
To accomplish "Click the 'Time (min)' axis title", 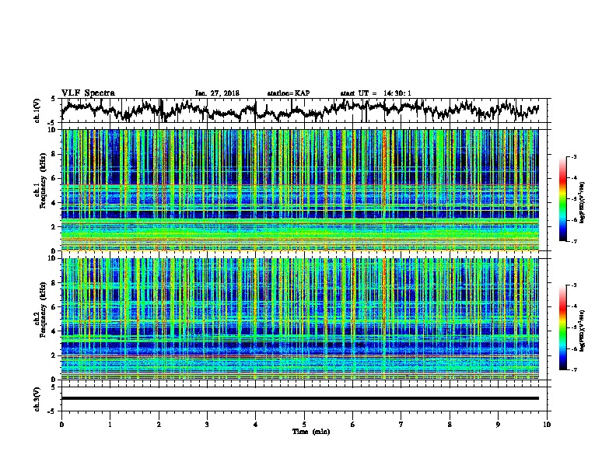I will (311, 432).
